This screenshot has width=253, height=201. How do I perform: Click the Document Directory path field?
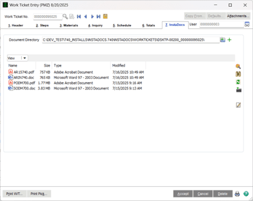(x=131, y=40)
